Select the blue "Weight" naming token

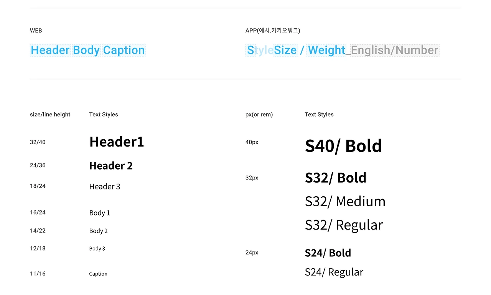pos(326,50)
